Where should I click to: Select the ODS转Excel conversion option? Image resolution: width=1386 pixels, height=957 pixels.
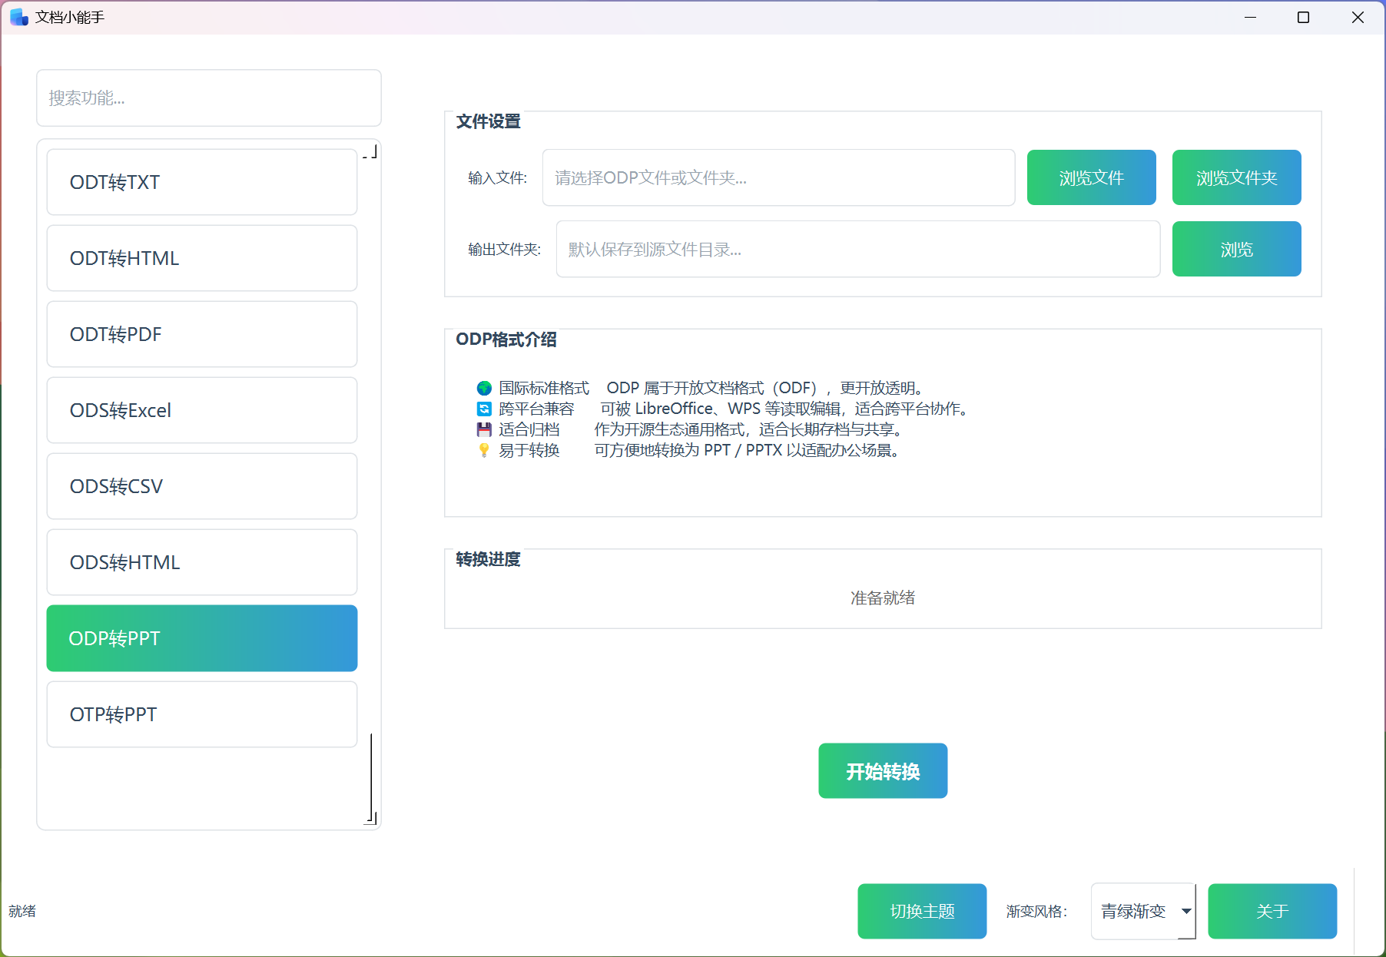201,410
